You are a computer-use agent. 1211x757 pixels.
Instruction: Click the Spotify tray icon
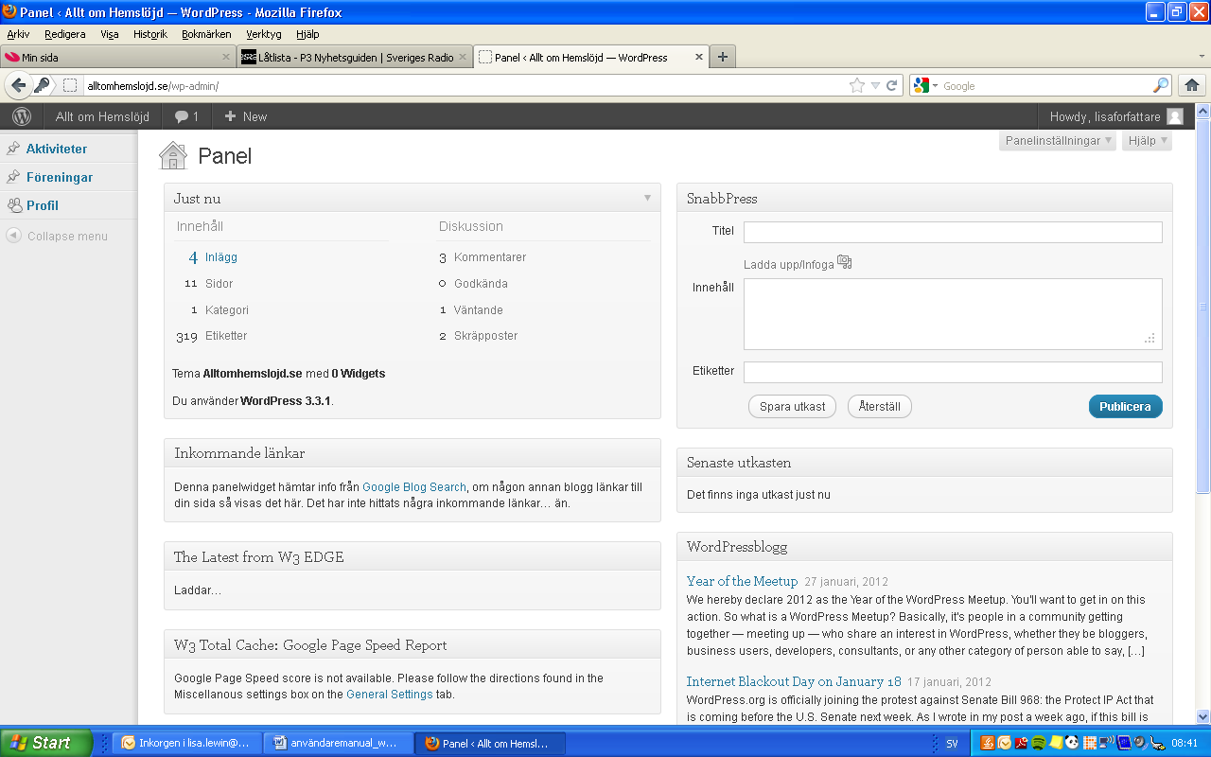[1038, 743]
